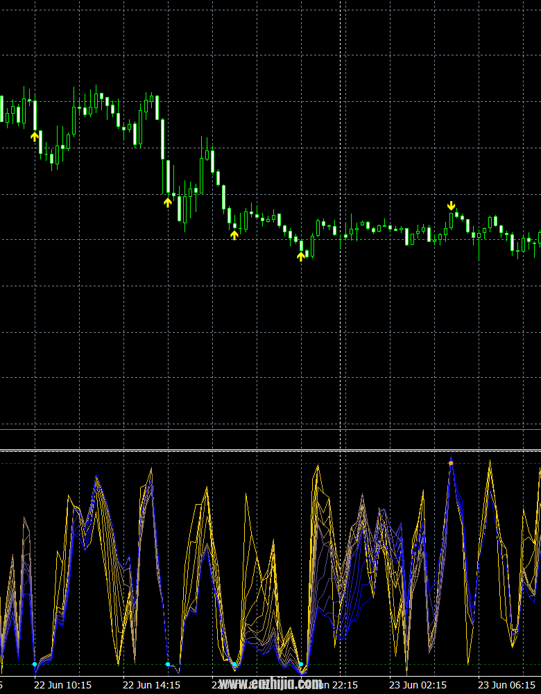Click the cyan dot at 22 Jun 14:15 in the oscillator
The width and height of the screenshot is (541, 694).
pos(167,664)
